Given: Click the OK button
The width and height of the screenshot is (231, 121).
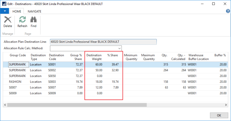Looking at the screenshot, I should (219, 115).
